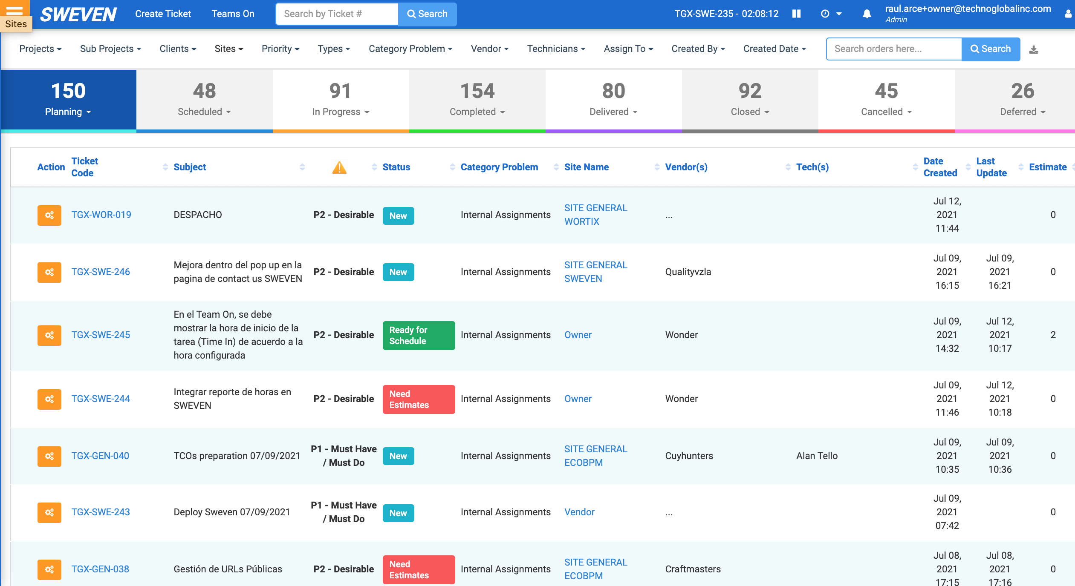Screen dimensions: 1075x586
Task: Open ticket TGX-WOR-019 link
Action: pos(101,215)
